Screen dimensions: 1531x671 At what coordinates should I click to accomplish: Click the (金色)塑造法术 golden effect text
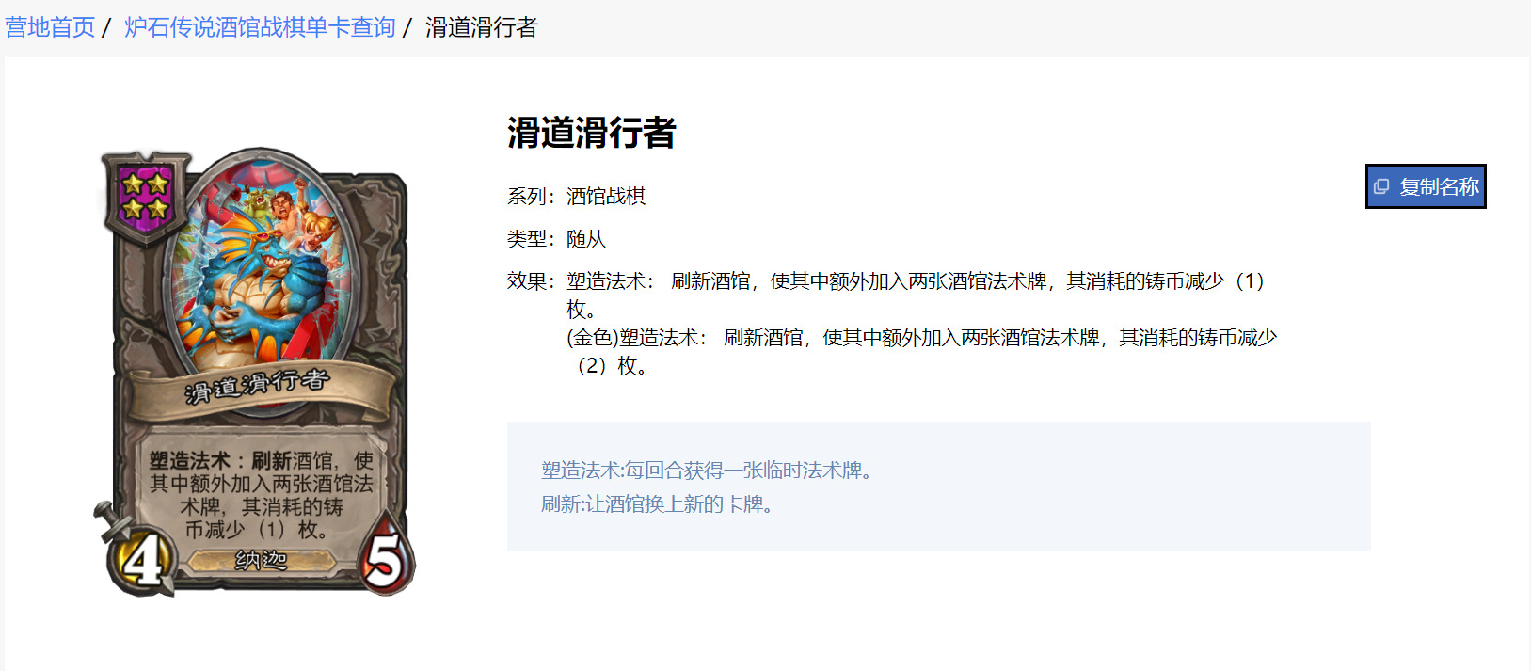pyautogui.click(x=922, y=351)
